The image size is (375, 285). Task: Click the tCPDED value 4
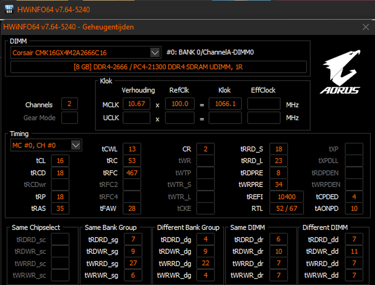(354, 197)
